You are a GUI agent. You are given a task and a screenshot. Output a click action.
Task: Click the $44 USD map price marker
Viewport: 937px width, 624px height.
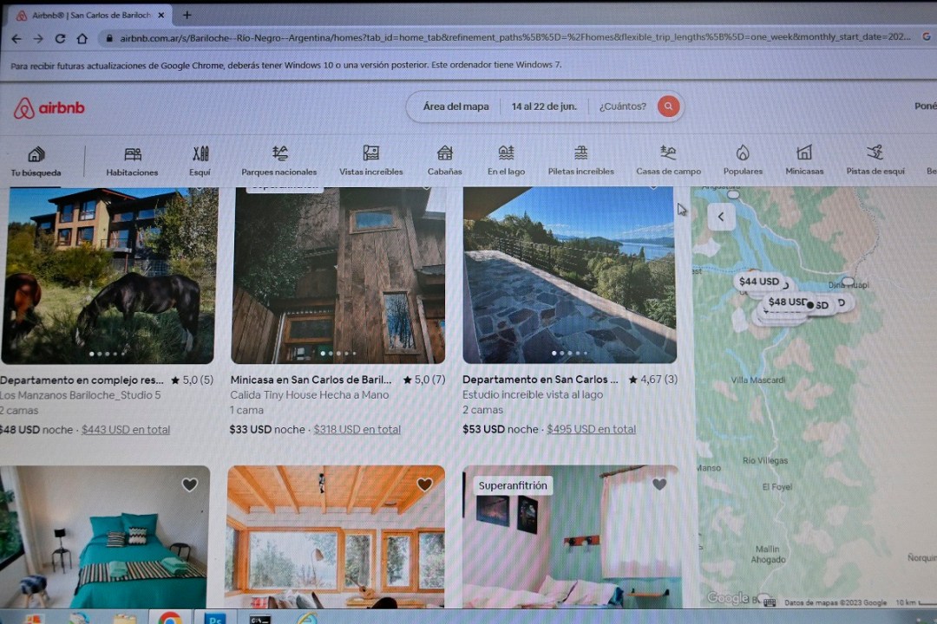pyautogui.click(x=758, y=282)
